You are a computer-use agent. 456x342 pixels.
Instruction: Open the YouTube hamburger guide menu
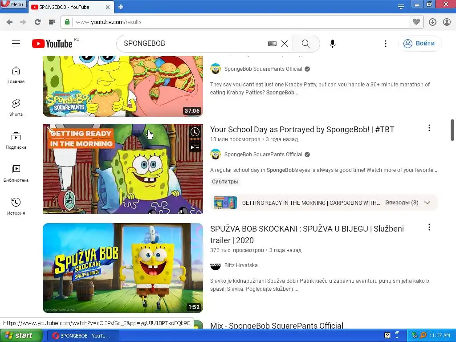(16, 43)
